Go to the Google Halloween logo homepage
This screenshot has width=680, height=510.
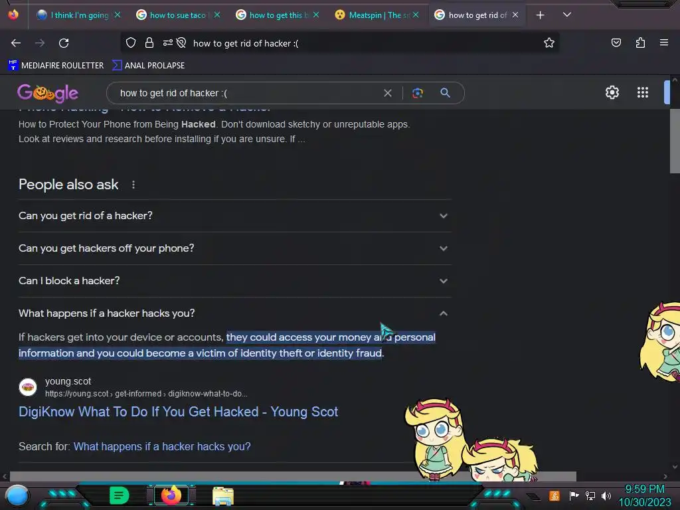point(48,93)
